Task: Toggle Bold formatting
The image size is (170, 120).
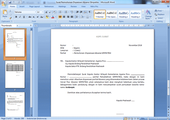Action: click(16, 17)
